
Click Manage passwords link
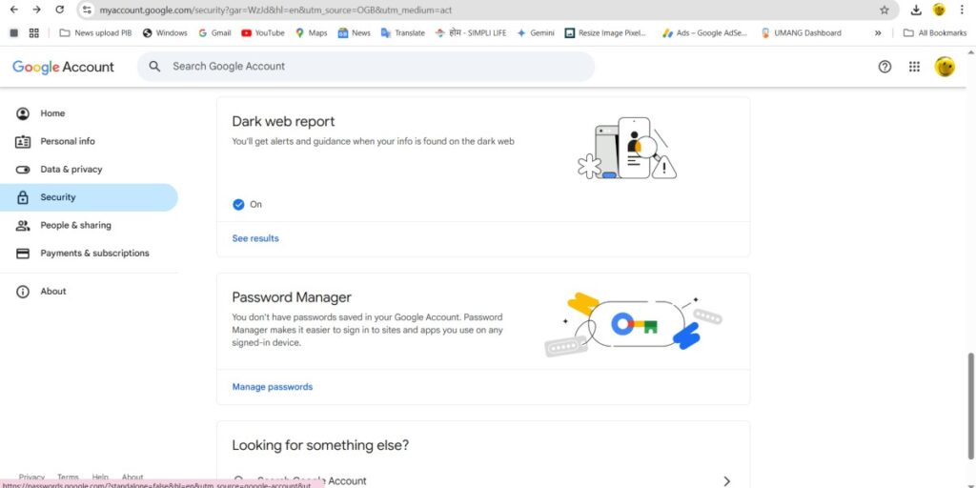click(273, 387)
